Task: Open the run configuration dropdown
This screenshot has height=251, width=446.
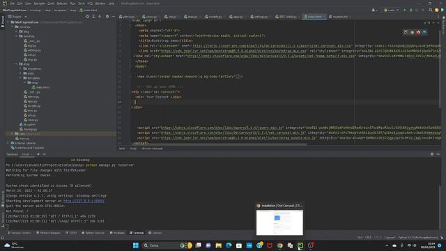Action: click(391, 10)
